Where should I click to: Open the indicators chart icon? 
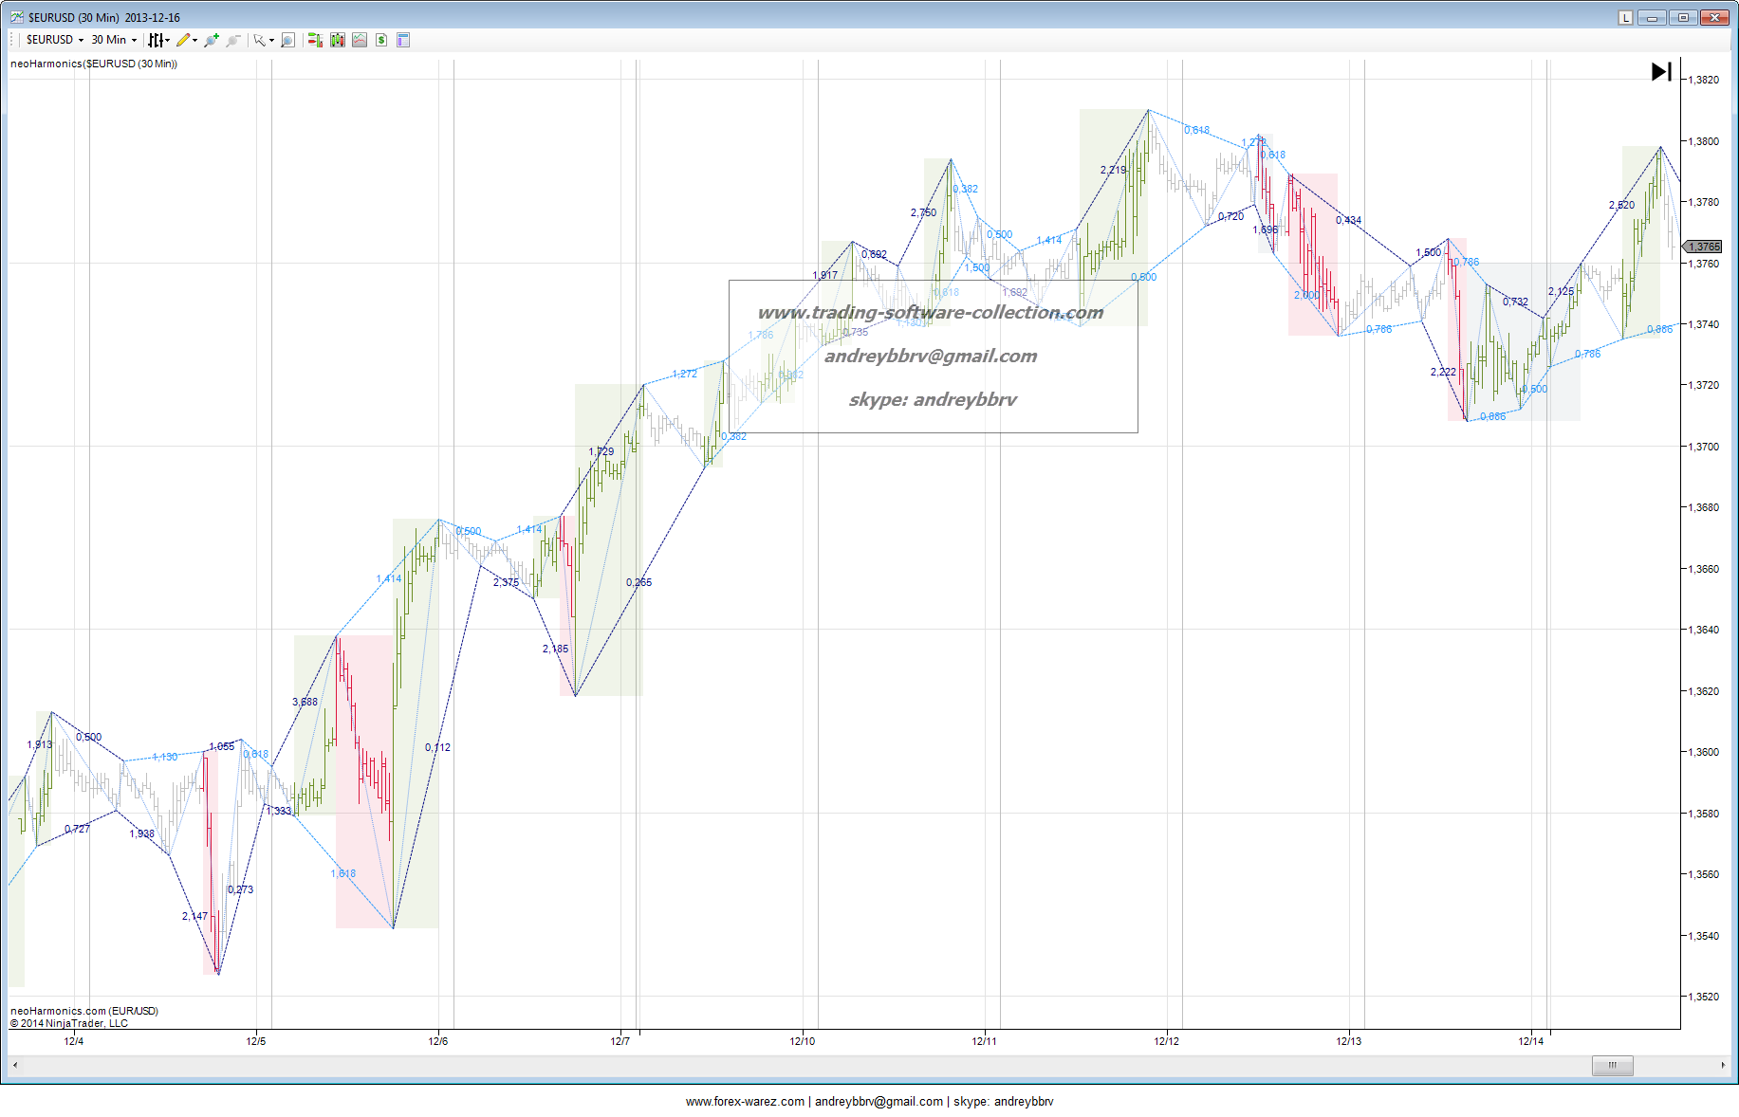click(x=360, y=40)
